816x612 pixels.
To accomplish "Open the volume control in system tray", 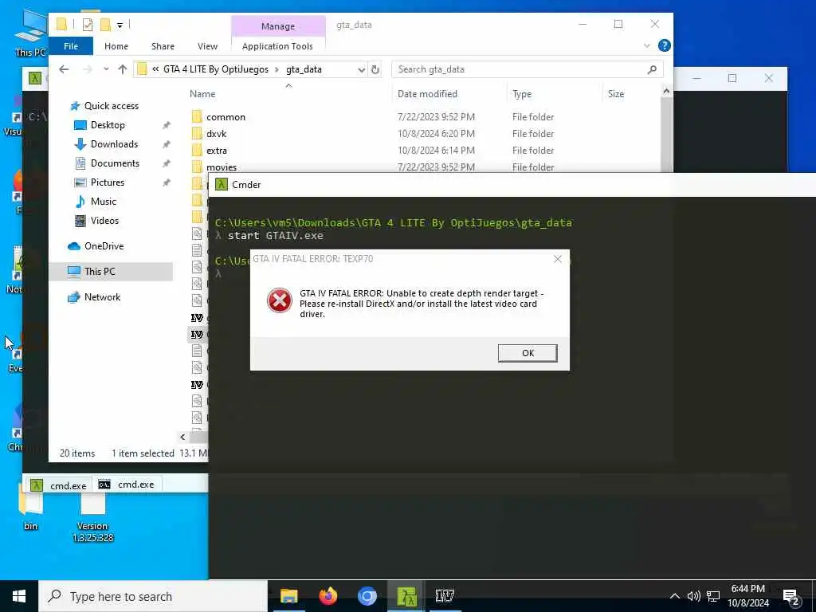I will [693, 596].
